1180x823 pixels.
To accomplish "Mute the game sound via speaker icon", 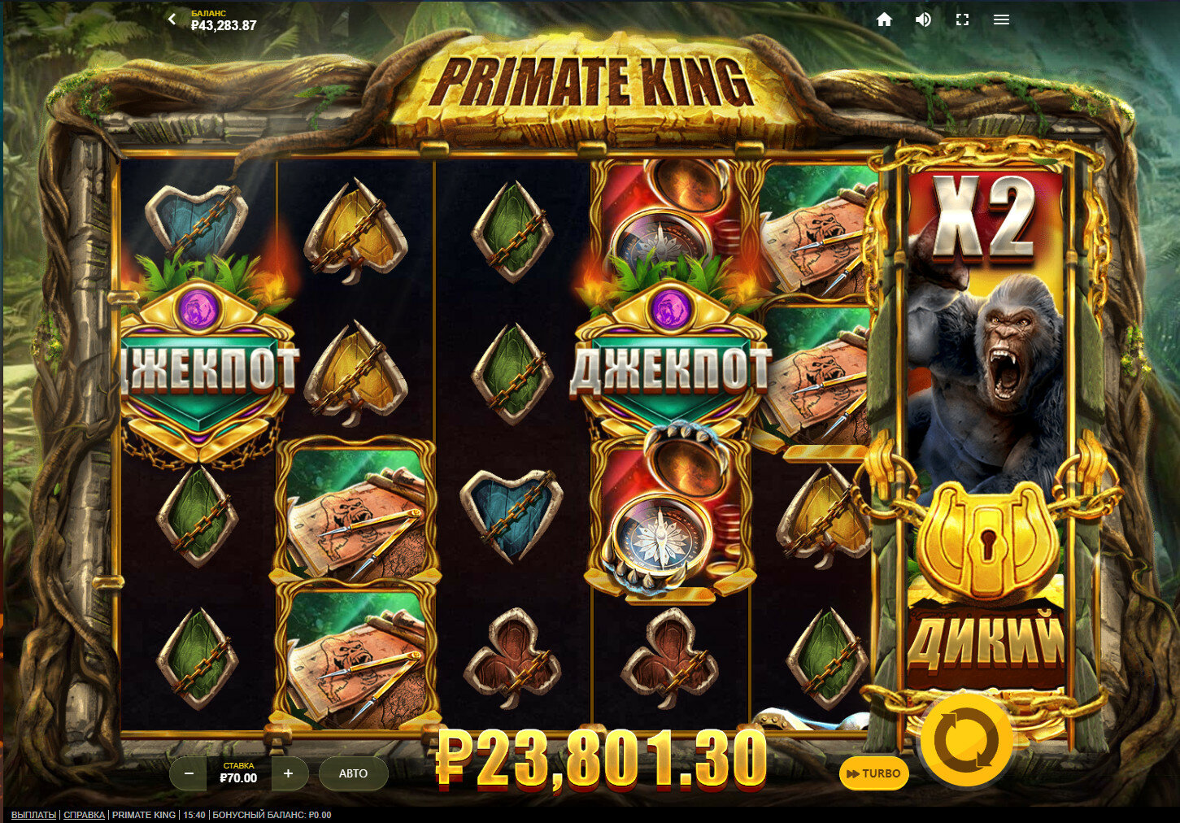I will pyautogui.click(x=923, y=20).
